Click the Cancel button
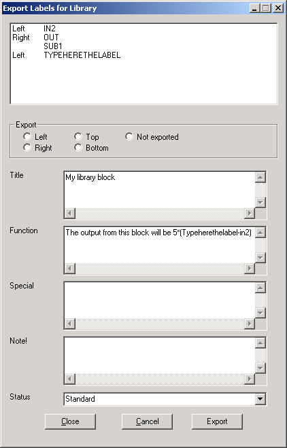Viewport: 287px width, 448px height. click(147, 421)
